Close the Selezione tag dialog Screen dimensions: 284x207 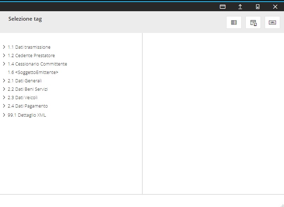click(275, 7)
